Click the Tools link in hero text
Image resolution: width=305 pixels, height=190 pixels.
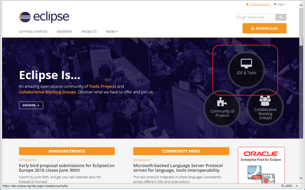coord(94,86)
